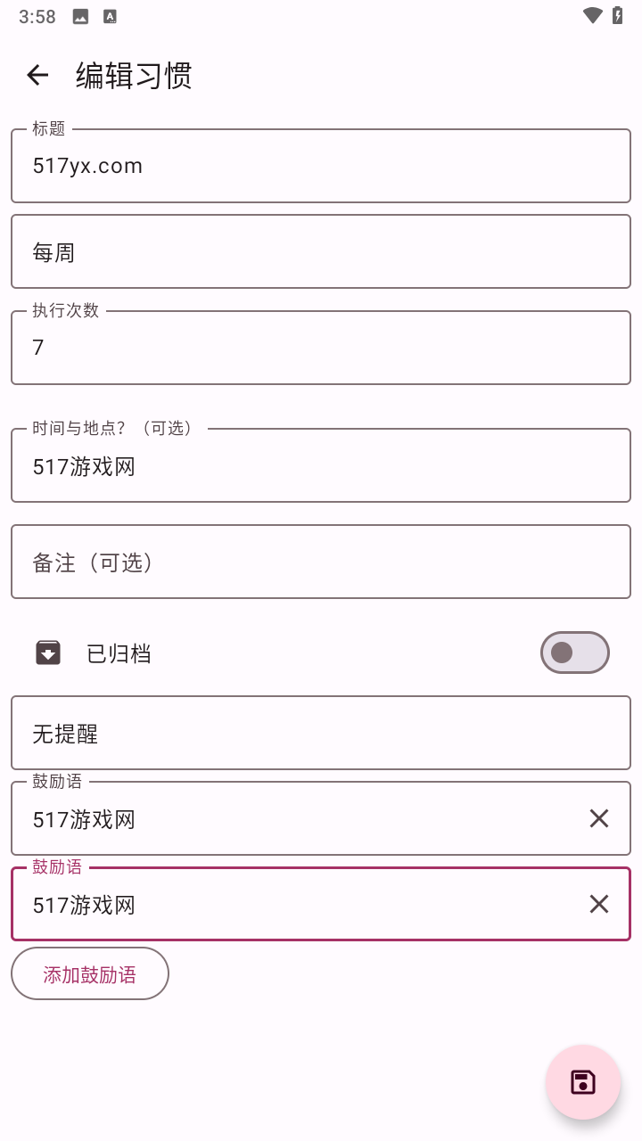
Task: Tap the keyboard indicator icon in status bar
Action: pos(110,16)
